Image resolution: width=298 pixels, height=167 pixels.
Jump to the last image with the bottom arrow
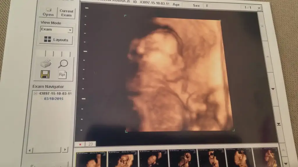279,124
